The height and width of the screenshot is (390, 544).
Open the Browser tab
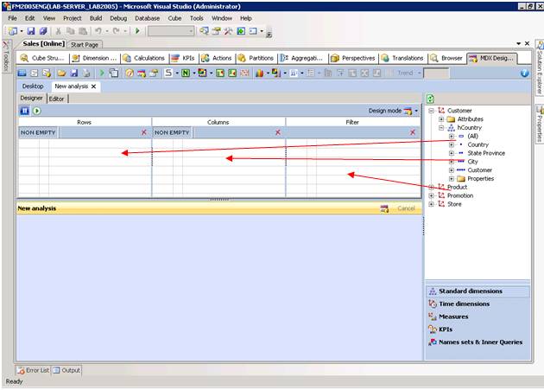tap(447, 59)
